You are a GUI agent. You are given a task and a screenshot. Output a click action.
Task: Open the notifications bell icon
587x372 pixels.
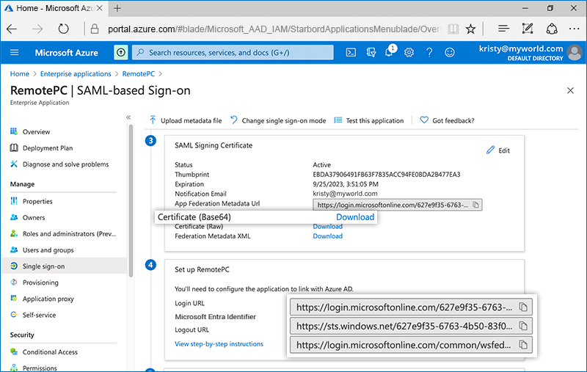click(390, 53)
